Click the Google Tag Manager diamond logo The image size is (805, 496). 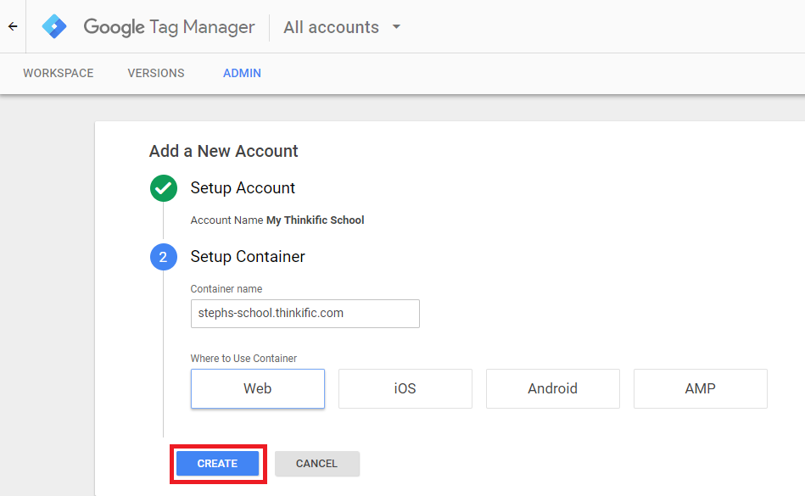click(53, 26)
